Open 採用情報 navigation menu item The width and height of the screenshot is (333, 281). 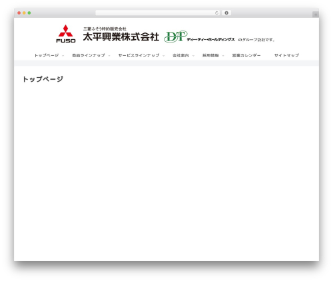point(210,55)
